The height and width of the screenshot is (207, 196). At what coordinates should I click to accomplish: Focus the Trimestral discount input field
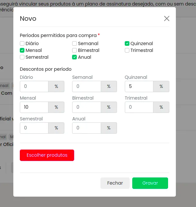[139, 107]
